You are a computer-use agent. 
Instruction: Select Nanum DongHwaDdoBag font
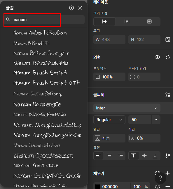point(47,125)
